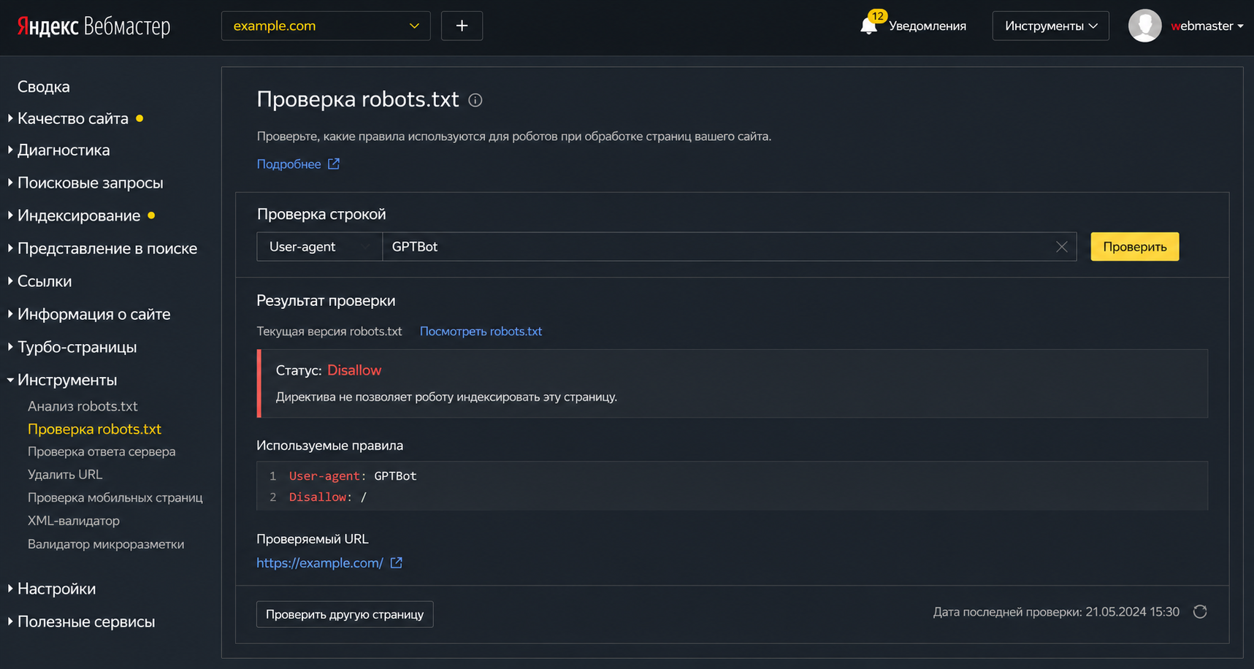Expand Полезные сервисы section

coord(85,622)
